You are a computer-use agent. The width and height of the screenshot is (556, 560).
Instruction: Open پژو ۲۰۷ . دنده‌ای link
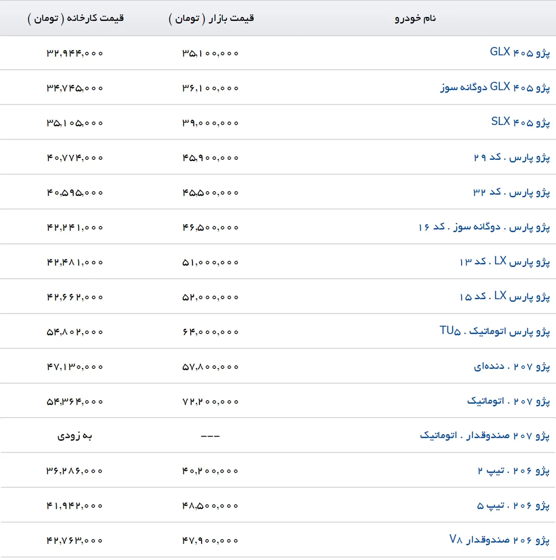point(512,366)
